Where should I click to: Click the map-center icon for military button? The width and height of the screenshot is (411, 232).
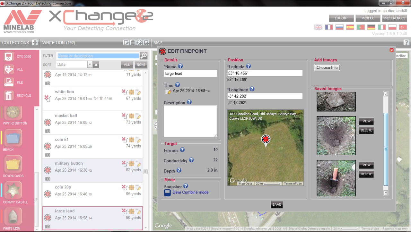tap(132, 163)
